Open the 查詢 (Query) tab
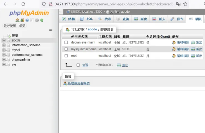The height and width of the screenshot is (133, 205). pyautogui.click(x=122, y=19)
